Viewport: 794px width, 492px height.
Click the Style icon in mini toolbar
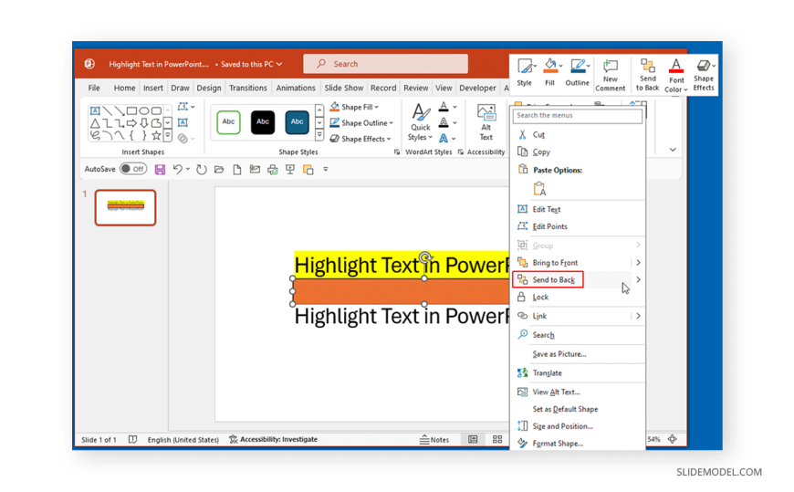[524, 72]
